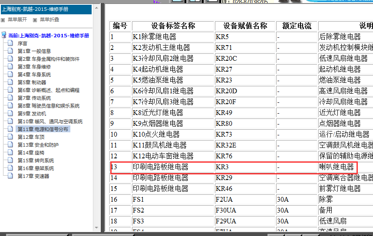Open the 序言 tree item
The image size is (373, 236).
pos(22,43)
